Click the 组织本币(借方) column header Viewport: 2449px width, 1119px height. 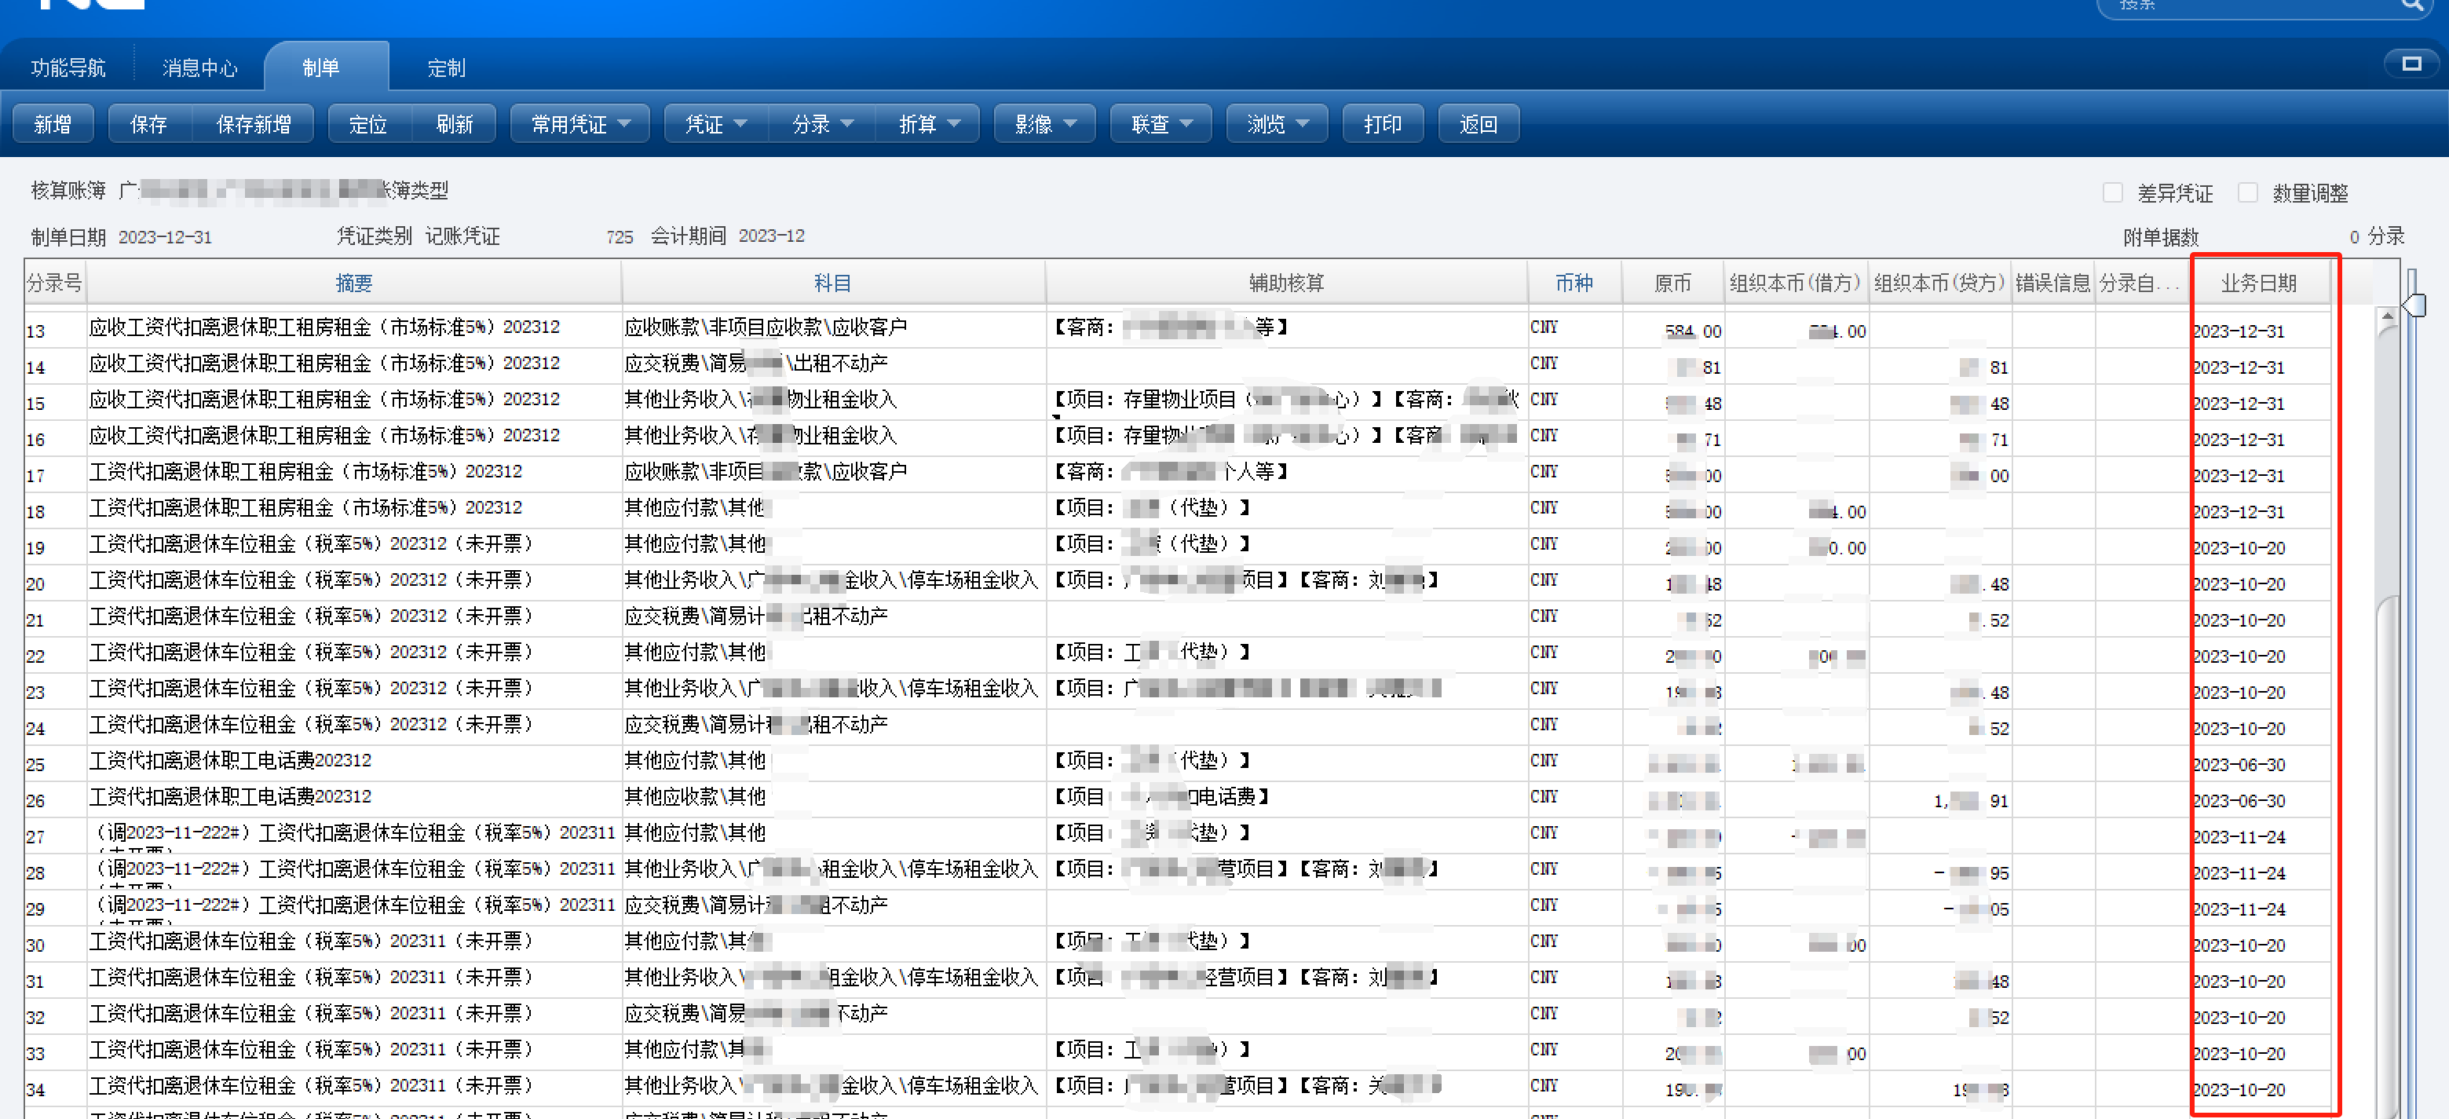1796,283
